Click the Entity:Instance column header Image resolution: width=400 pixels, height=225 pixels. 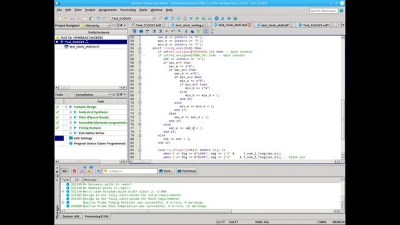click(99, 32)
